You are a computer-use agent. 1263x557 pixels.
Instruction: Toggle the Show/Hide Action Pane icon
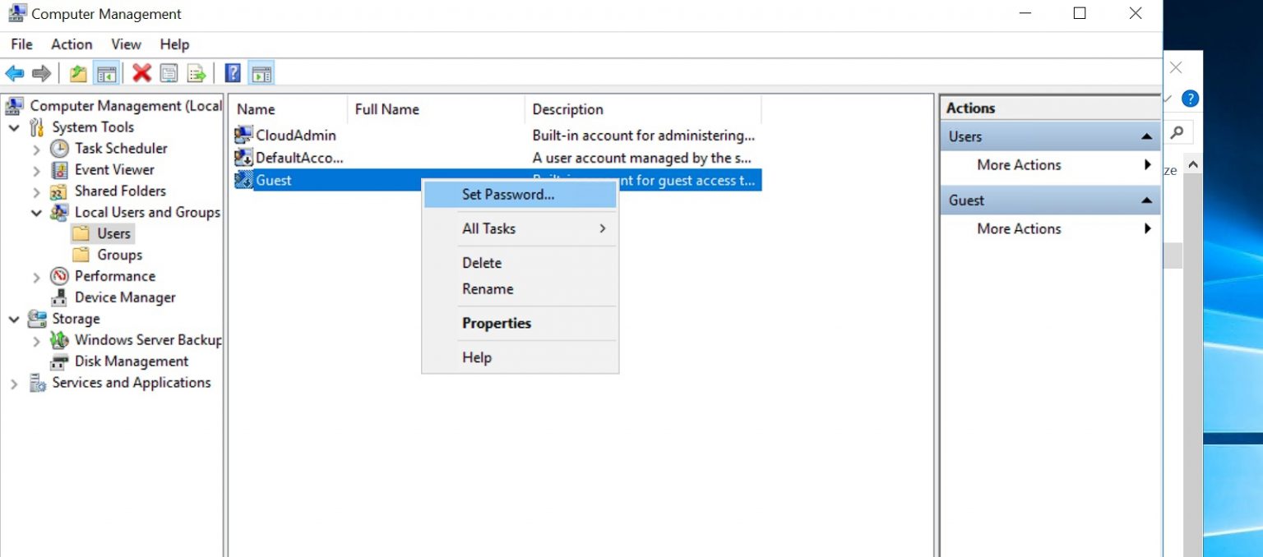point(261,72)
